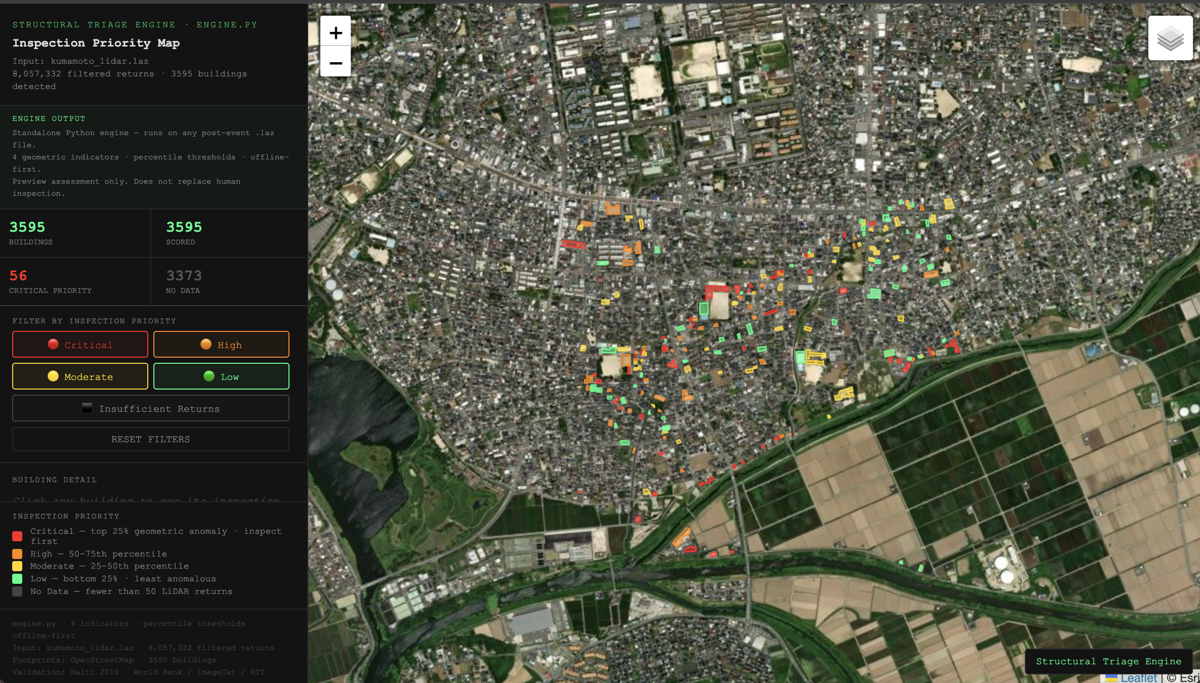This screenshot has height=683, width=1200.
Task: Toggle the Critical priority filter
Action: pos(80,345)
